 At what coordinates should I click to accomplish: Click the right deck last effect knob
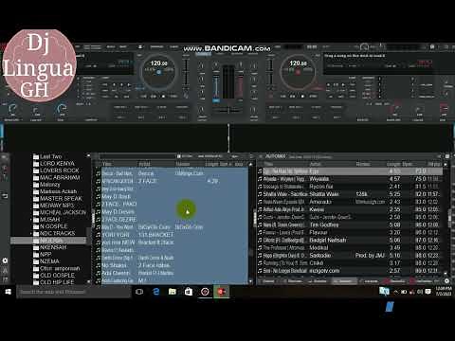coord(444,110)
